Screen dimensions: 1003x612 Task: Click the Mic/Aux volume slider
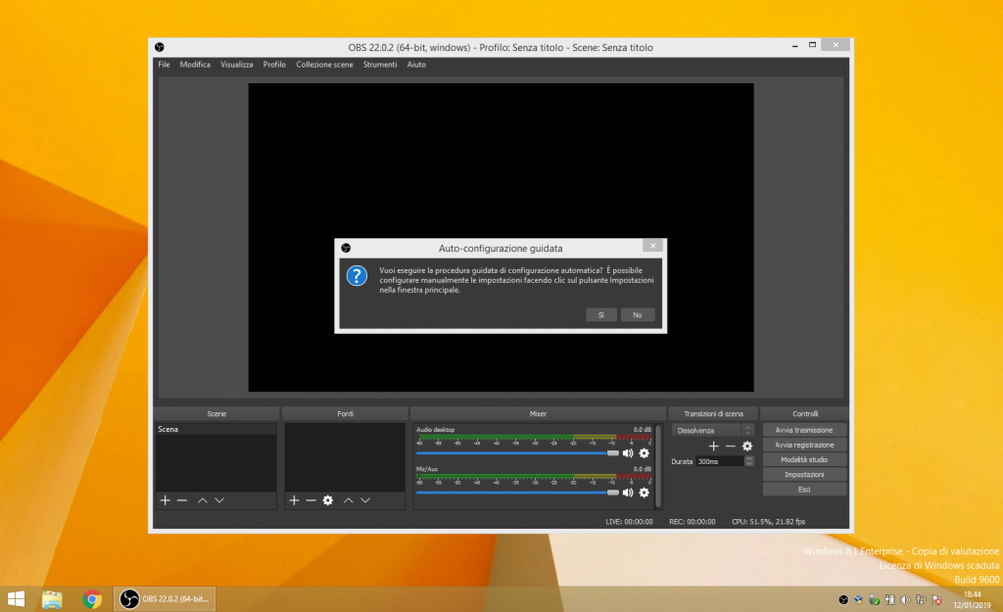click(517, 493)
